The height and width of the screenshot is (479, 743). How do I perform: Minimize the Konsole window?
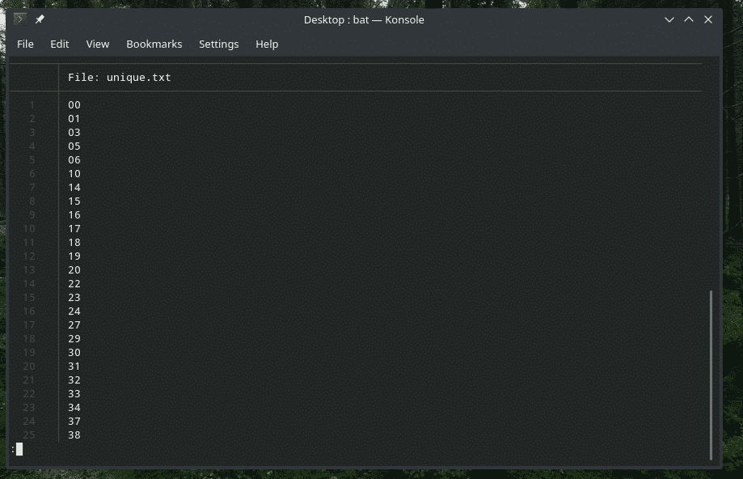(x=669, y=19)
